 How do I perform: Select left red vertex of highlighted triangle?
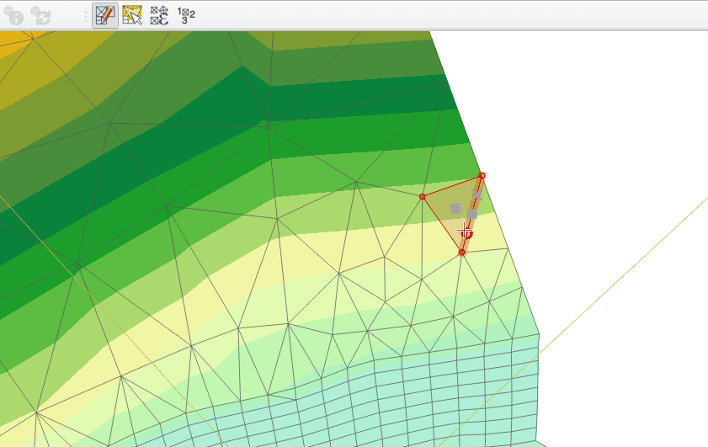(423, 197)
